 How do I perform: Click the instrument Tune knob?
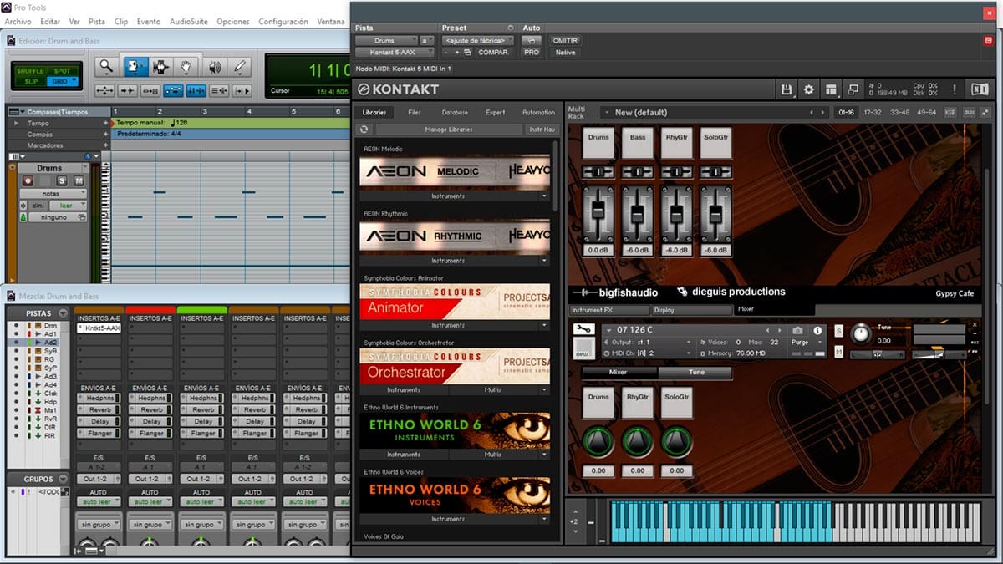(860, 333)
